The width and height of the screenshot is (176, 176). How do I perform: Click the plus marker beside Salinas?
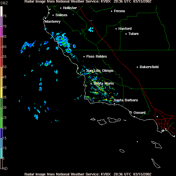[x=53, y=15]
